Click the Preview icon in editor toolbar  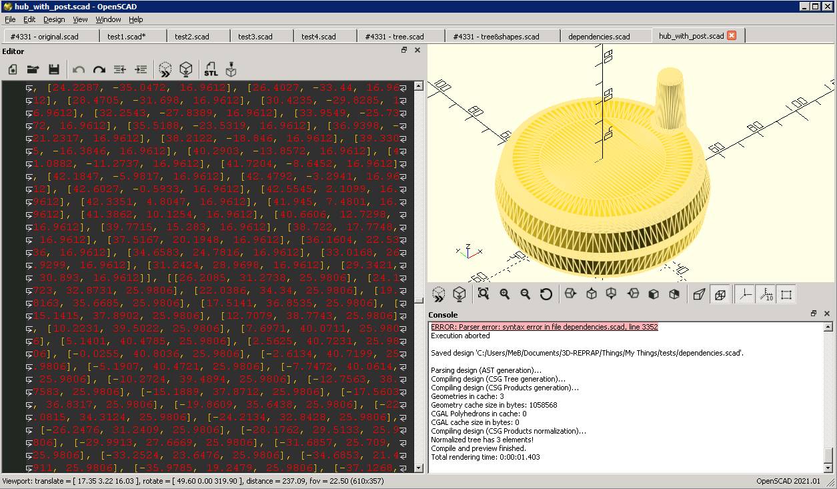[x=165, y=69]
